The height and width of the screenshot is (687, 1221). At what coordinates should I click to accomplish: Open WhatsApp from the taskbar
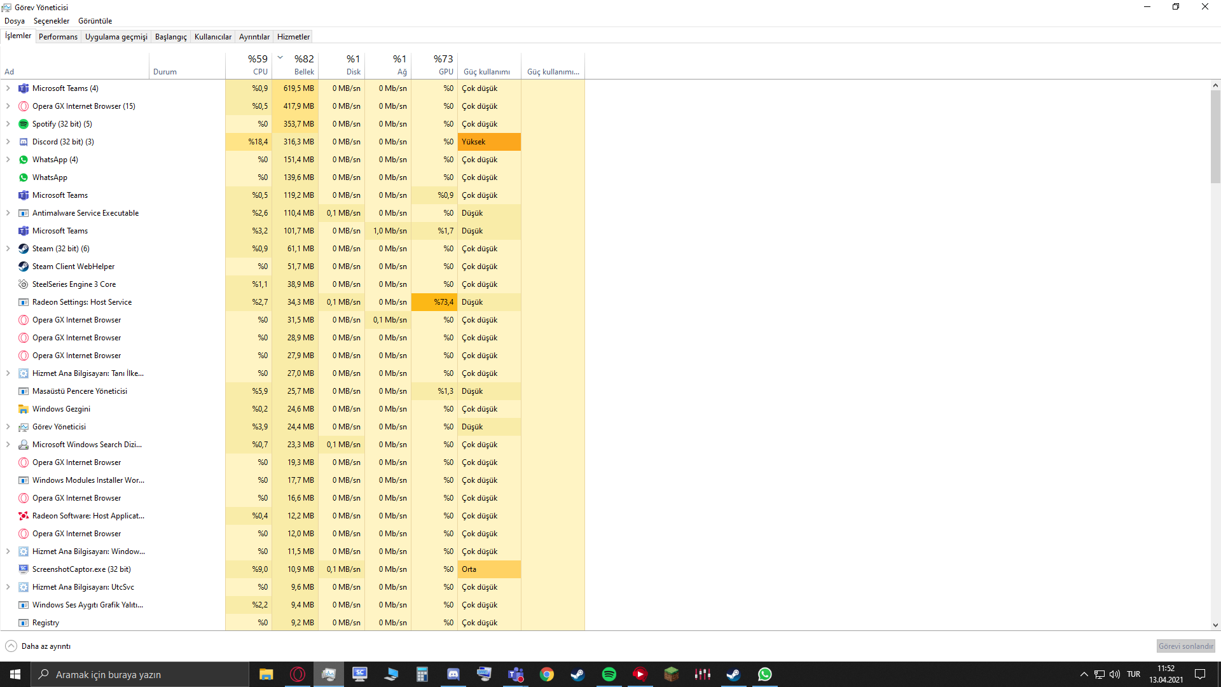point(764,674)
